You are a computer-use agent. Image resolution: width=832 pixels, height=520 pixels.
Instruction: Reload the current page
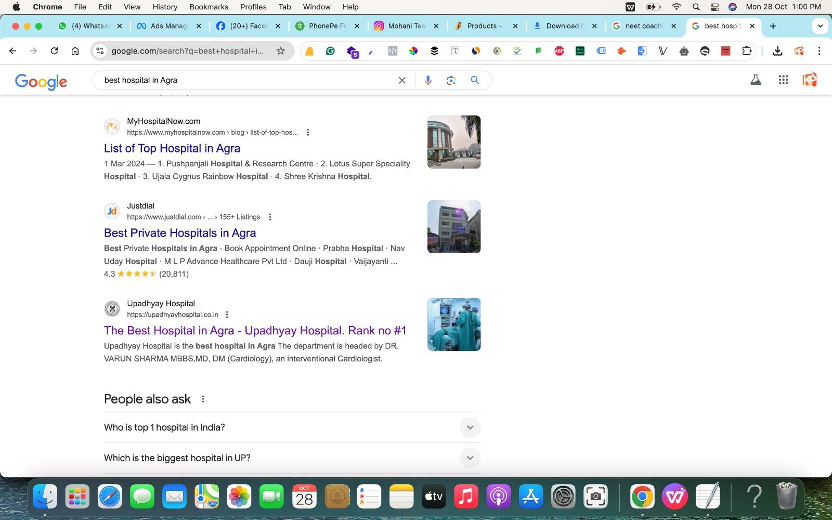54,50
